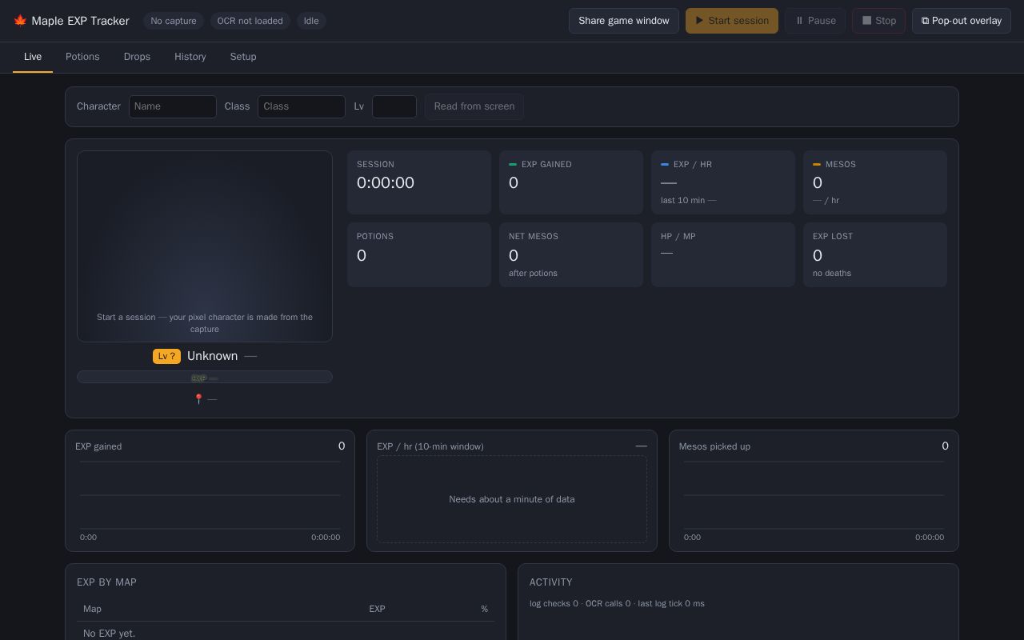Click the EXP GAINED stat card
Screen dimensions: 1024x640
[571, 182]
